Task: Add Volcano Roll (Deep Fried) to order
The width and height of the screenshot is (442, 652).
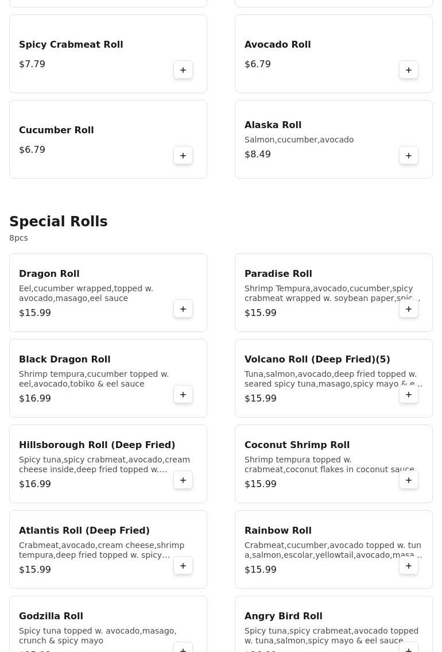Action: (409, 395)
